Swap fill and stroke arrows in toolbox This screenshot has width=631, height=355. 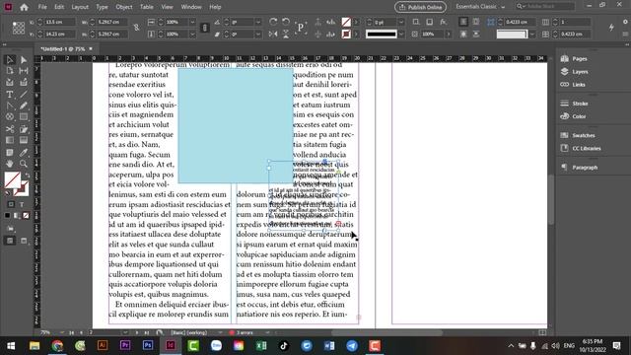(28, 176)
